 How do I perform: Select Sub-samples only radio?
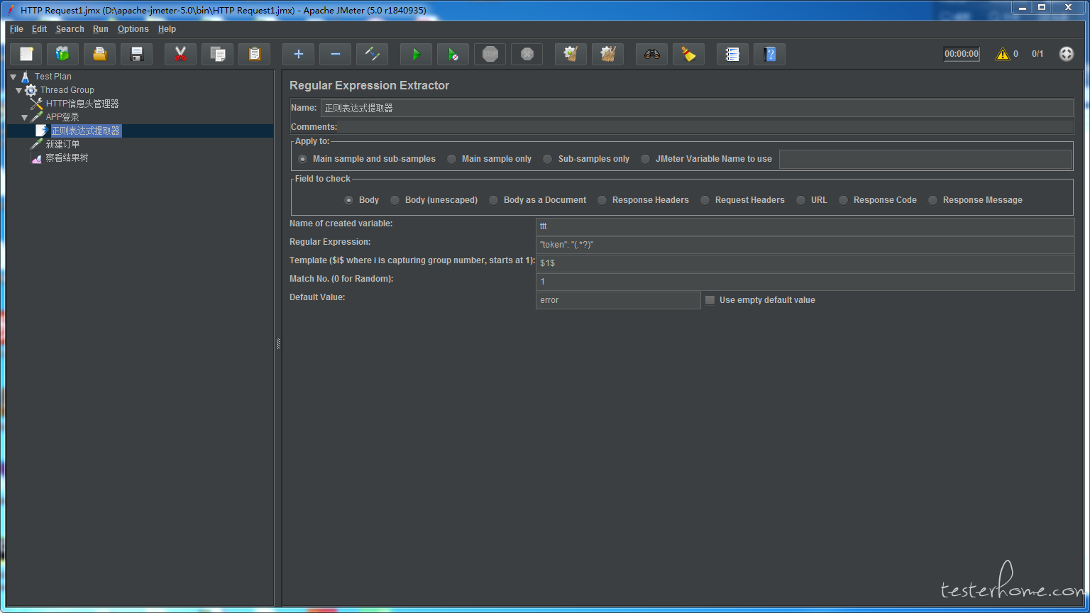pos(548,159)
